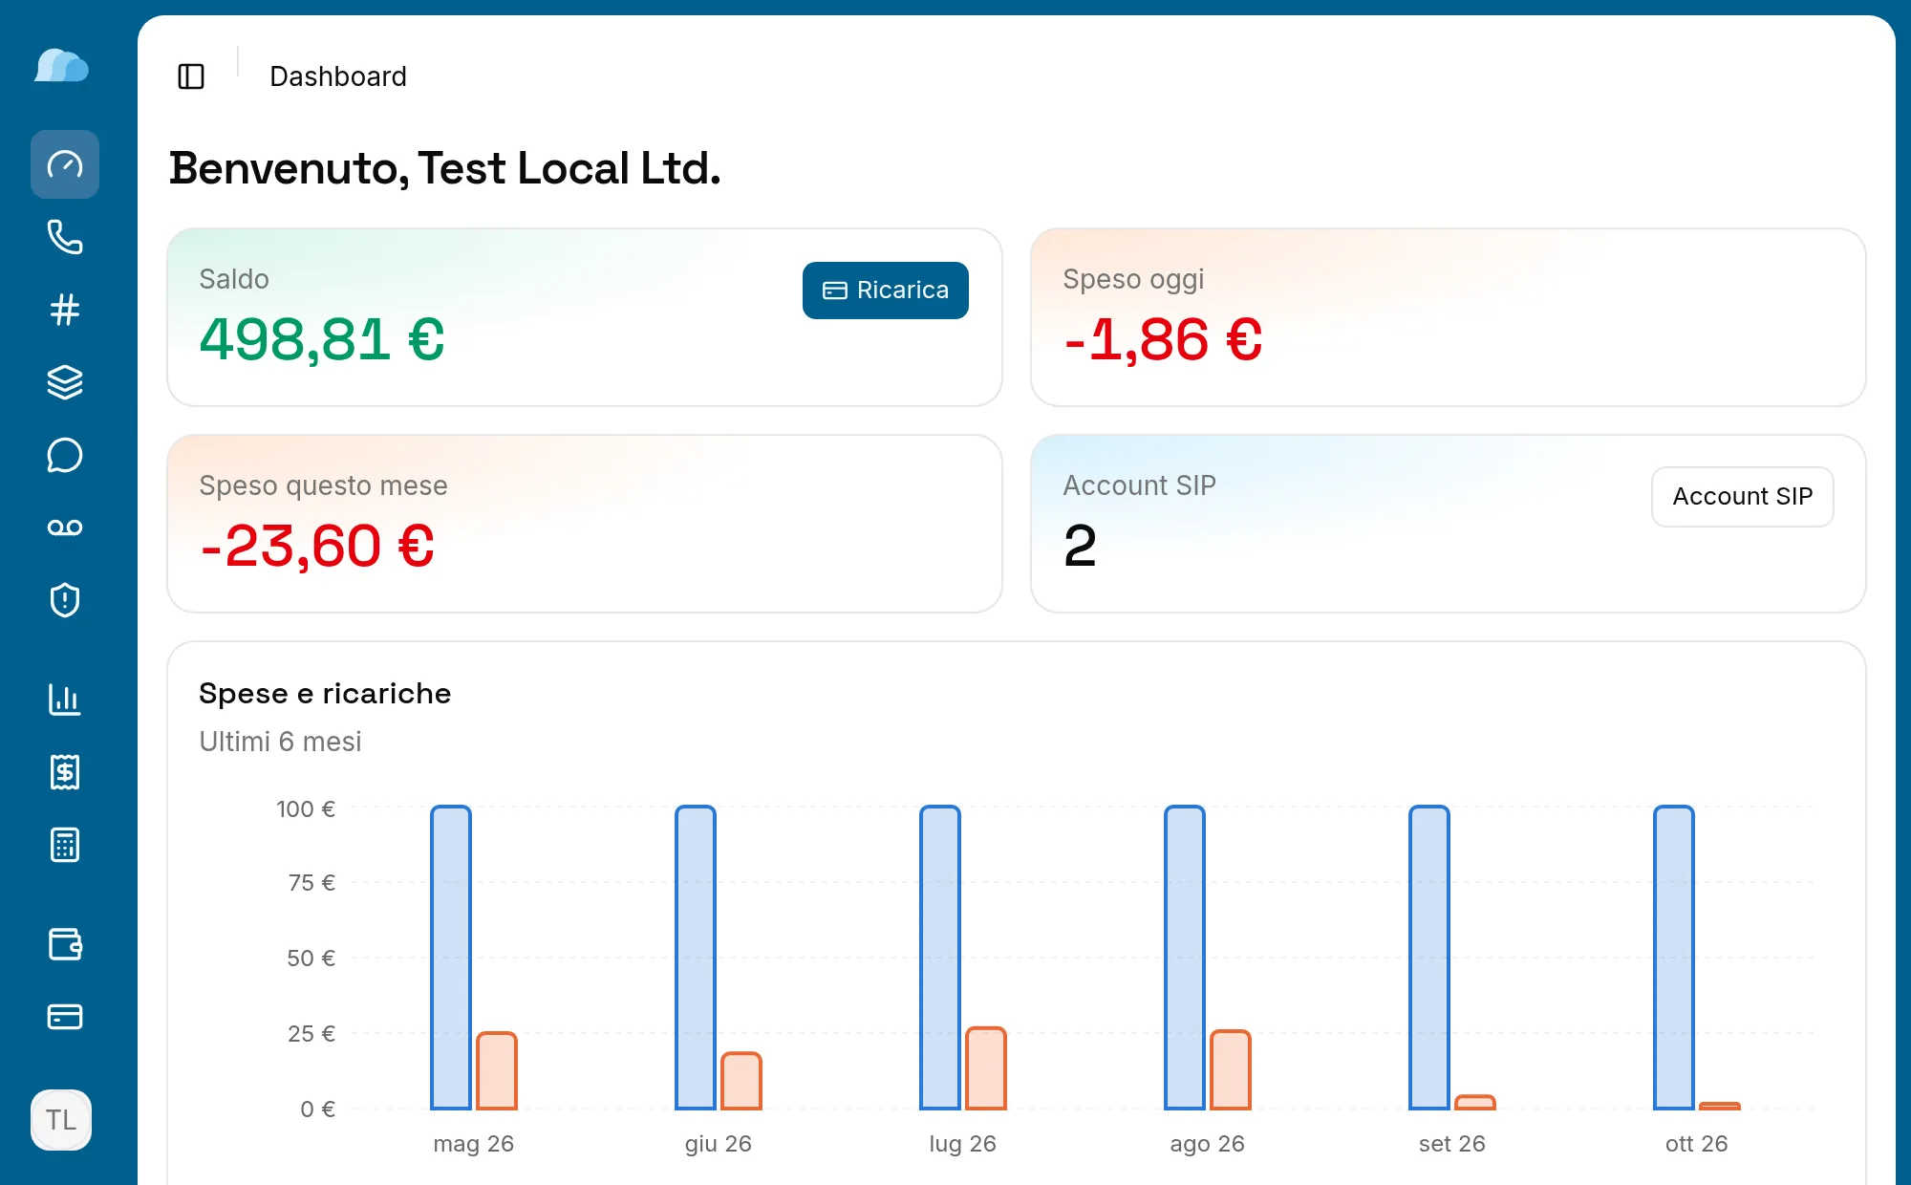Click the Speso oggi value -1,86 €
The image size is (1911, 1185).
(x=1163, y=339)
